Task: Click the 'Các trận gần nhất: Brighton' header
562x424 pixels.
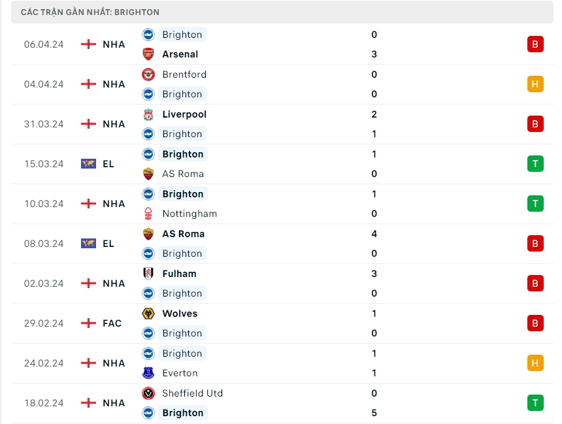Action: 90,12
